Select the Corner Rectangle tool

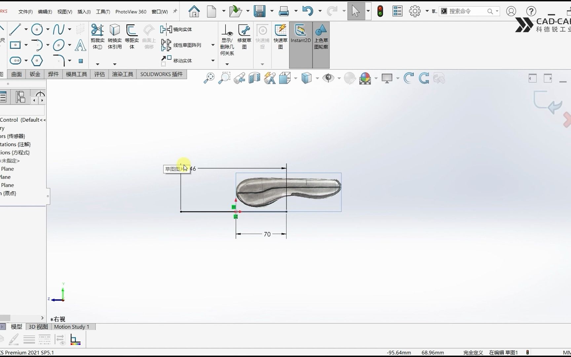tap(15, 45)
